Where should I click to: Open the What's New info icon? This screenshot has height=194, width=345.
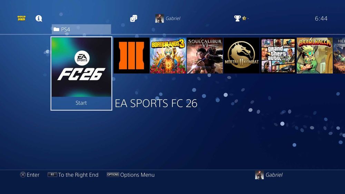pyautogui.click(x=39, y=18)
